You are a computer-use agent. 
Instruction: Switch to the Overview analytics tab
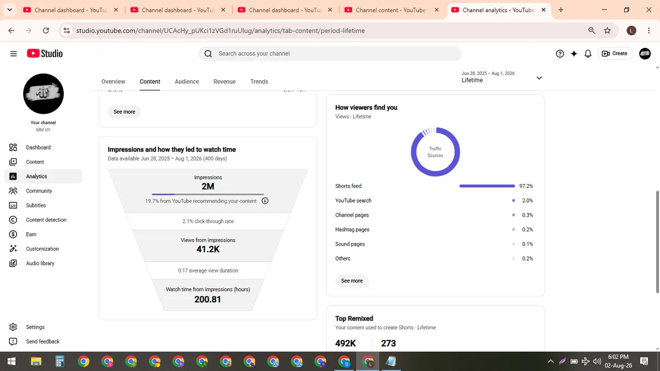point(113,81)
